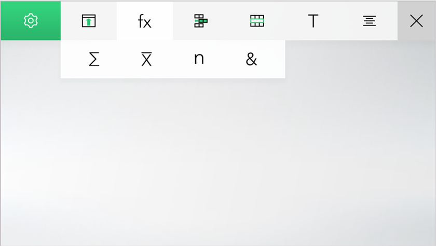
Task: Click the insert cells icon with green arrow
Action: pyautogui.click(x=201, y=21)
